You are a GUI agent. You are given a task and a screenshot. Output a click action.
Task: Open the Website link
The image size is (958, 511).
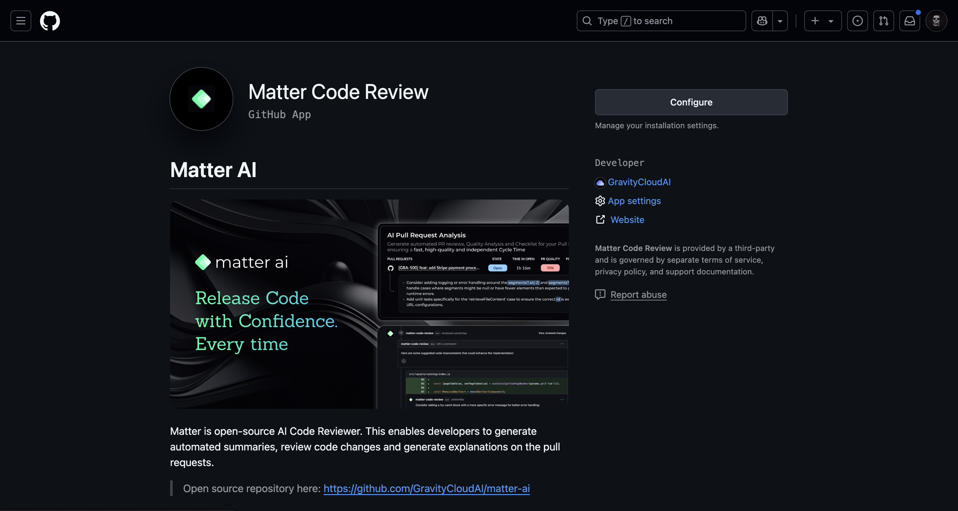[627, 219]
